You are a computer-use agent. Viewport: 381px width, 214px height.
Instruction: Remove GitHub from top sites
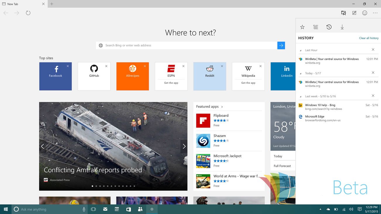[106, 66]
